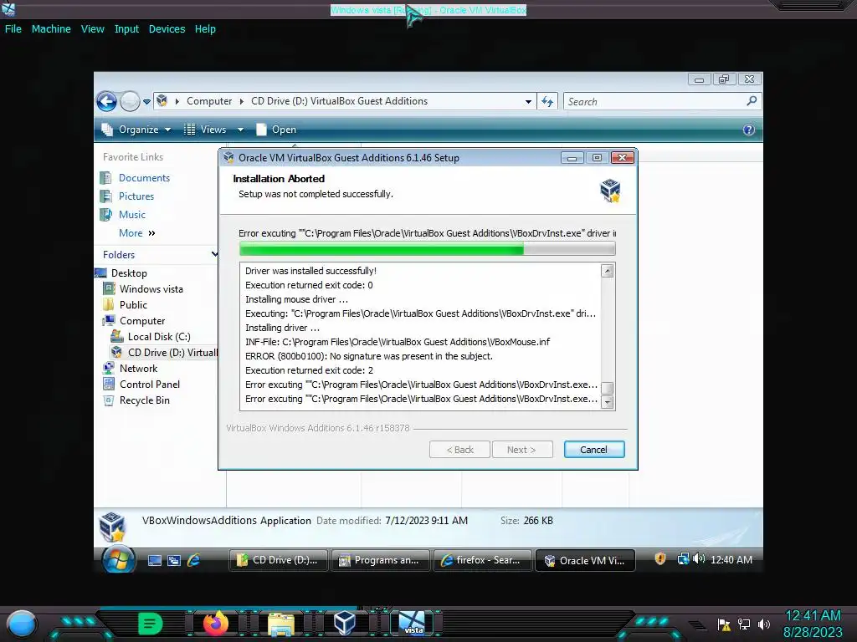This screenshot has height=642, width=857.
Task: Click the Vista Start orb
Action: [x=119, y=559]
